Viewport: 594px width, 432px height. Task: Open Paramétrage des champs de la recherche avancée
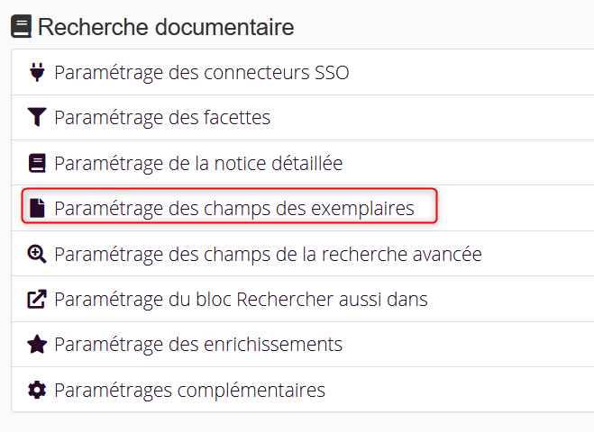[268, 254]
